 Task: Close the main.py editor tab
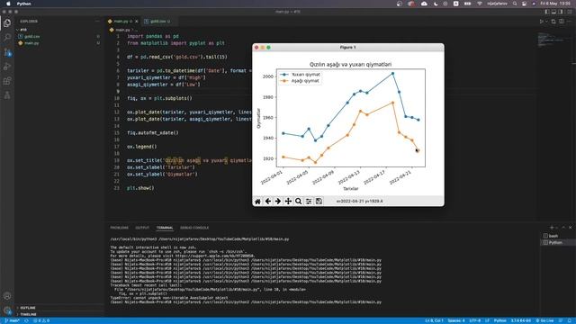pyautogui.click(x=137, y=22)
